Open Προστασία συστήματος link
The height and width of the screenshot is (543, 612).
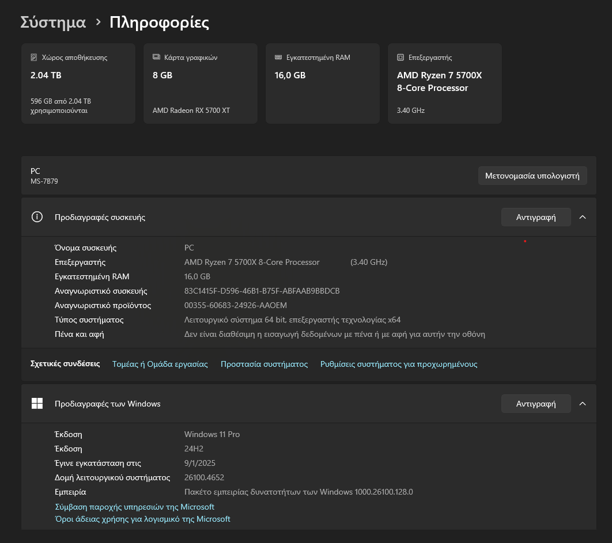(x=265, y=364)
